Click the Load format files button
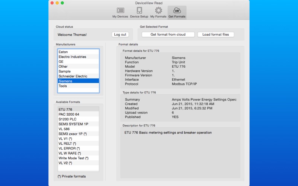The width and height of the screenshot is (298, 186). click(x=216, y=35)
